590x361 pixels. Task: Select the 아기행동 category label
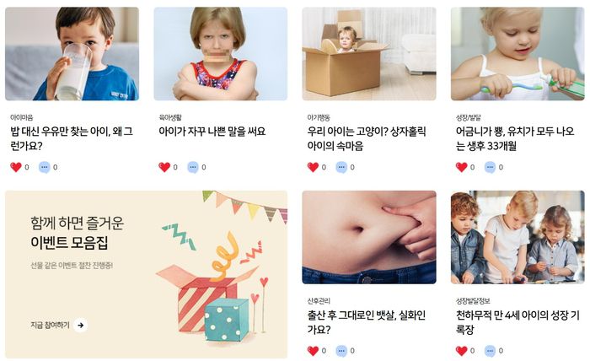click(319, 117)
